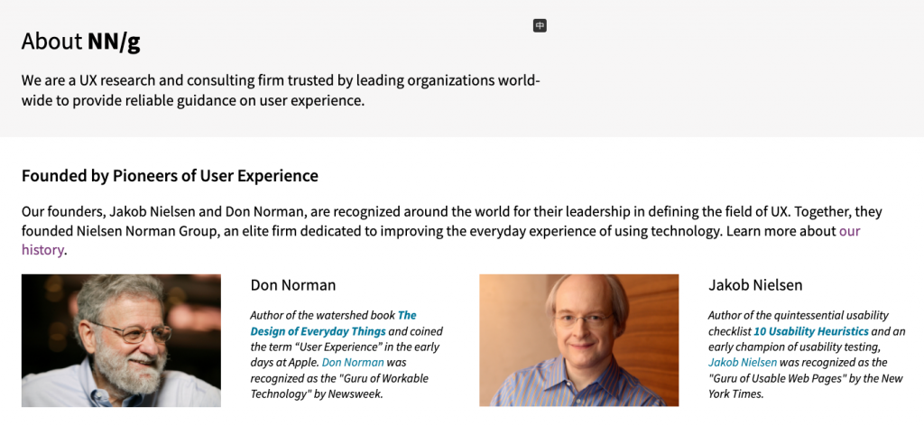This screenshot has width=924, height=426.
Task: Click Don Norman's portrait photo
Action: pos(121,340)
